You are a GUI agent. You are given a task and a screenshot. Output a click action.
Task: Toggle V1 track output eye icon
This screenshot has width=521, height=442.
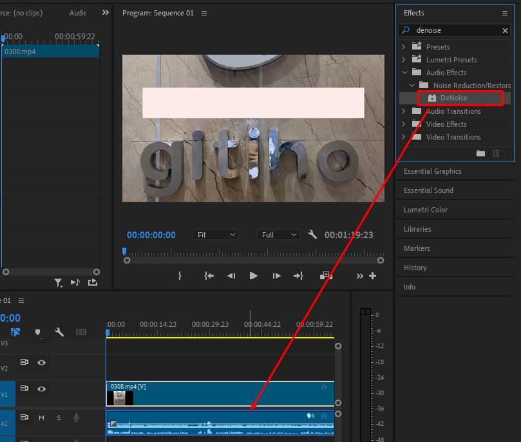[41, 389]
